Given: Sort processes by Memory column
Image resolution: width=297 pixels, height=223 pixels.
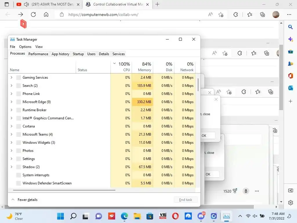Looking at the screenshot, I should (x=143, y=67).
